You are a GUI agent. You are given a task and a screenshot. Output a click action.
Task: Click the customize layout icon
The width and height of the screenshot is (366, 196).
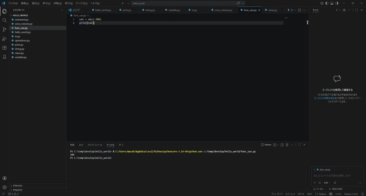coord(322,3)
